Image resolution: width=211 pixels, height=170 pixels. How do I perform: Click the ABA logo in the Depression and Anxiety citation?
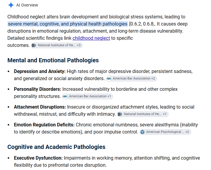pyautogui.click(x=109, y=79)
